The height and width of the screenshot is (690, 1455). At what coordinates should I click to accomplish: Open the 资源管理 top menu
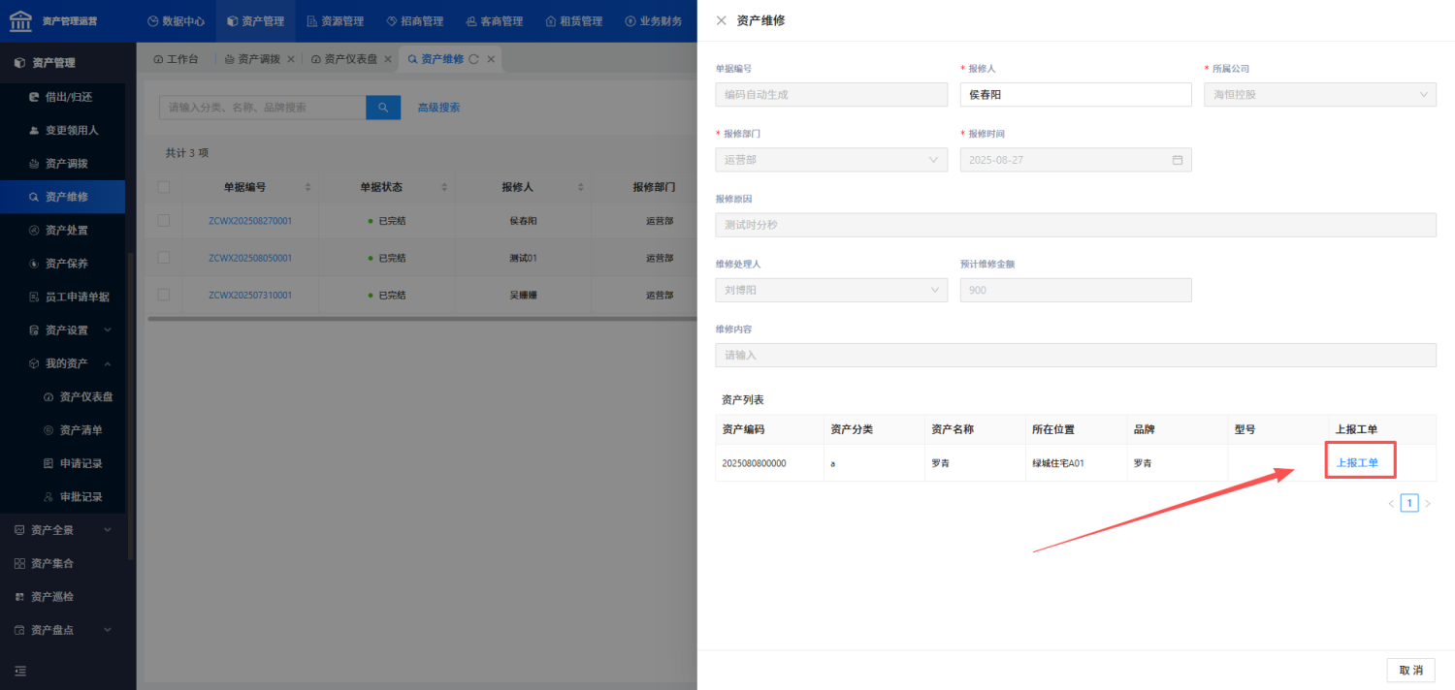[335, 21]
